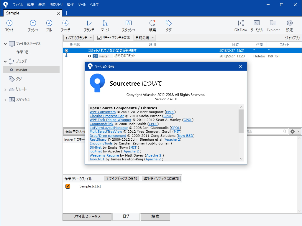Open the ブランチ (Branch) tool
This screenshot has height=226, width=302.
(88, 25)
